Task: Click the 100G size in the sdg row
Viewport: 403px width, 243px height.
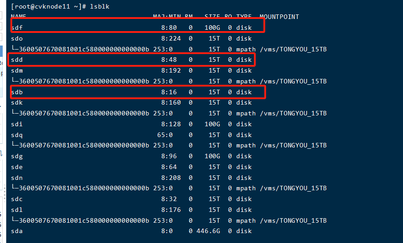Action: tap(212, 156)
